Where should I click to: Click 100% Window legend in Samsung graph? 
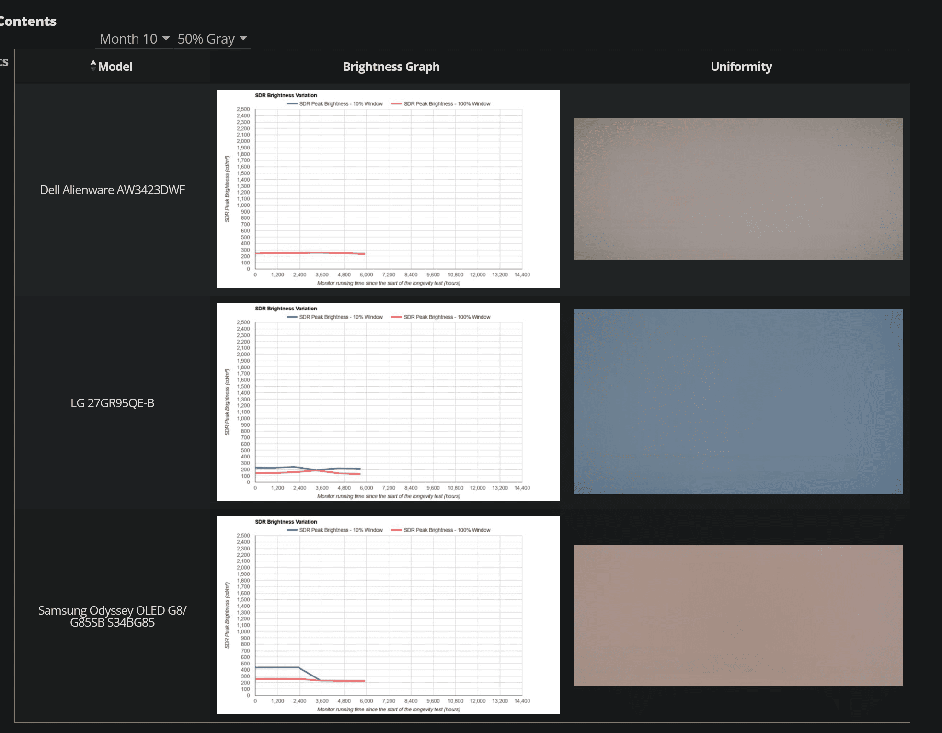coord(441,530)
